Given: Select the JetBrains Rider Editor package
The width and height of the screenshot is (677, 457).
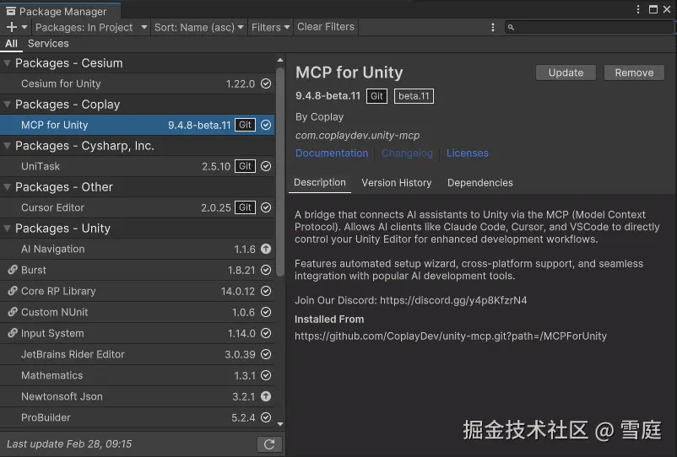Looking at the screenshot, I should (x=138, y=354).
